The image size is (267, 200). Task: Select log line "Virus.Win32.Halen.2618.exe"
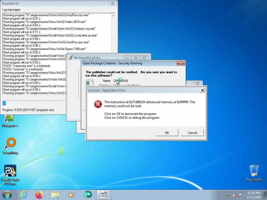(x=45, y=22)
